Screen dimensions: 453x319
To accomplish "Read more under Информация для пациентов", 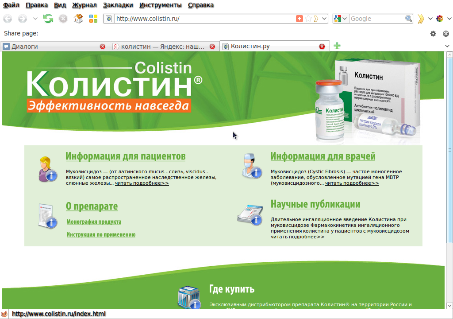I will (x=142, y=183).
